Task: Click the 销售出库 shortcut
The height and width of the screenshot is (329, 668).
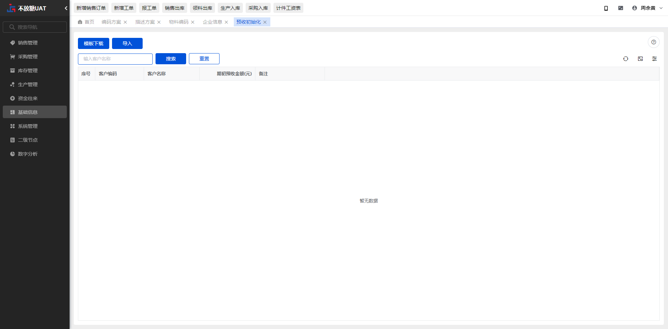Action: pos(175,8)
